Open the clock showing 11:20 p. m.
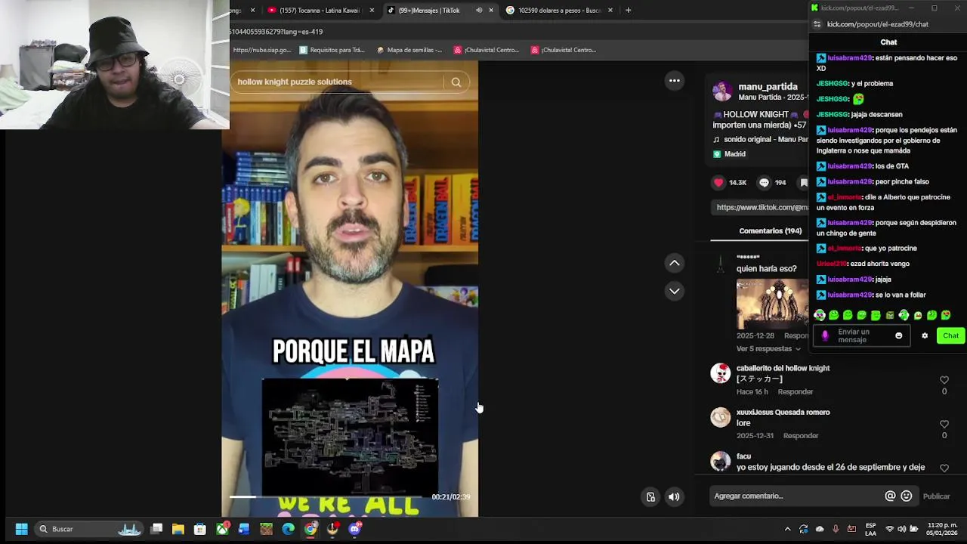Screen dimensions: 967x544 [942, 529]
